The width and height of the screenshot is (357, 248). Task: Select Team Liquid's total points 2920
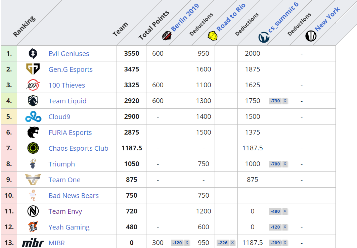pyautogui.click(x=132, y=101)
